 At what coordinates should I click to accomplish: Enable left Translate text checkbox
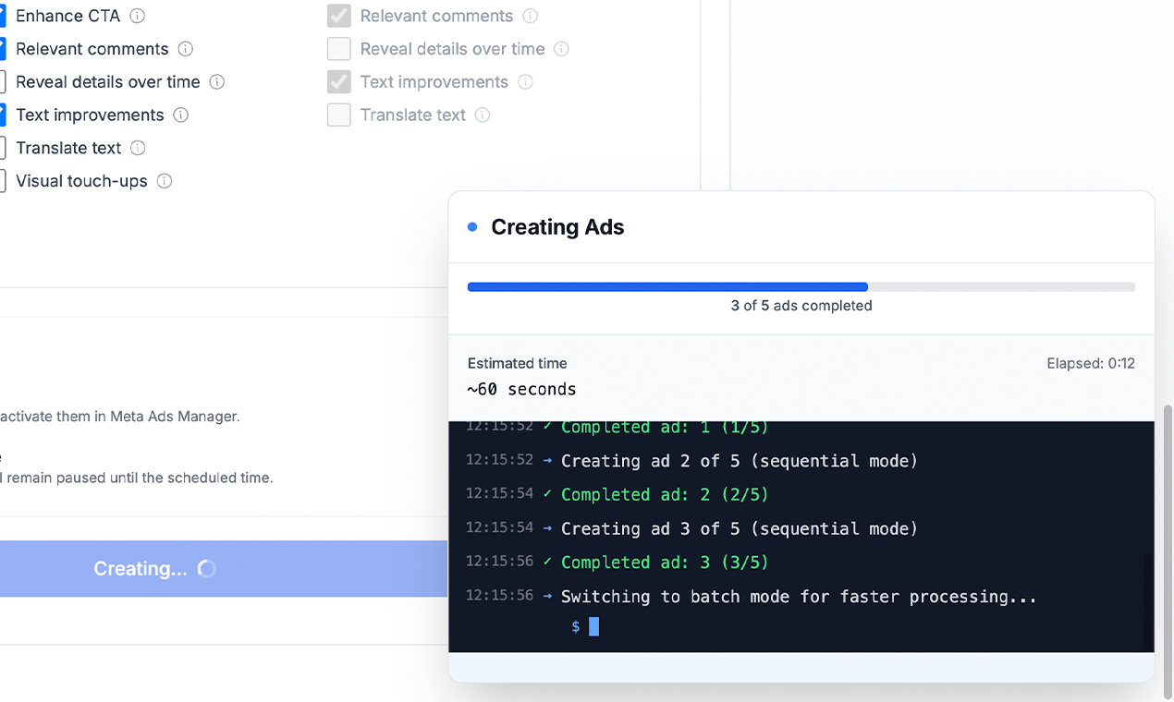click(2, 148)
